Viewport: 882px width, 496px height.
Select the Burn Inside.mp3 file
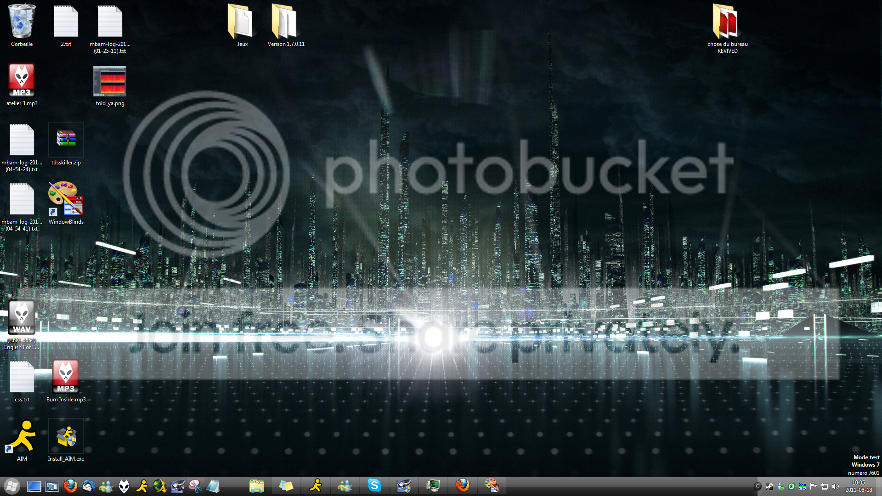66,381
